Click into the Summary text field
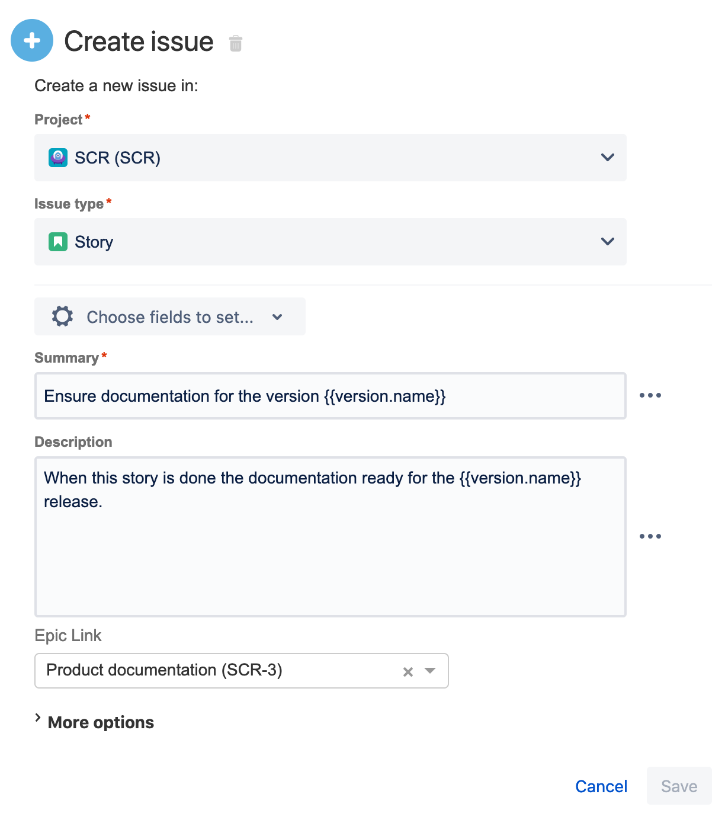Screen dimensions: 725x826 click(329, 396)
